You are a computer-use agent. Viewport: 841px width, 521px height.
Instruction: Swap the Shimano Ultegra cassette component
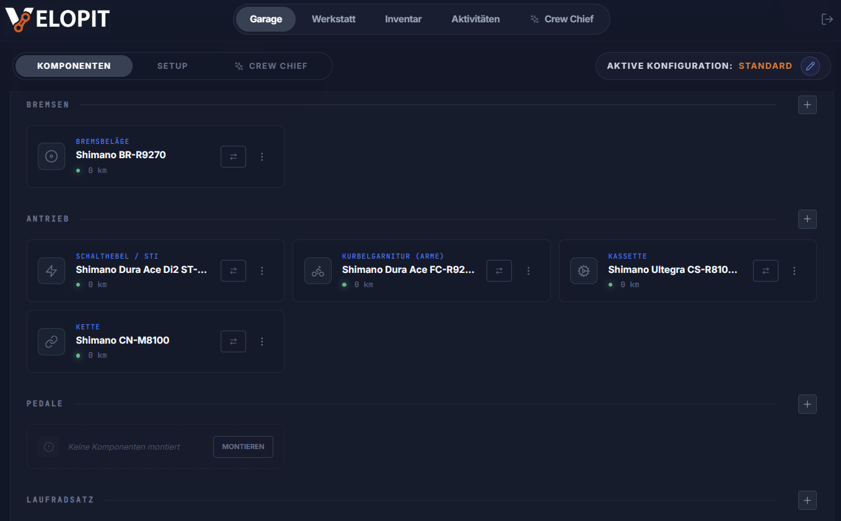pos(765,271)
